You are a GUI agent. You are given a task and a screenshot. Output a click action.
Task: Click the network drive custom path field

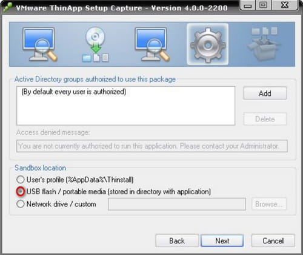pyautogui.click(x=177, y=204)
